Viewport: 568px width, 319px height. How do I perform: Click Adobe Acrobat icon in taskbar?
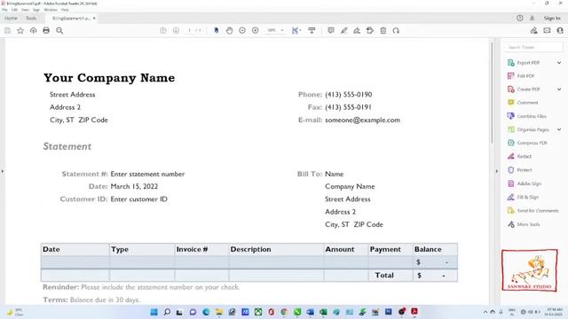pos(414,311)
